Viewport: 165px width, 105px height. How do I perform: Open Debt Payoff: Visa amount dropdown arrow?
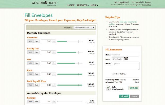coord(54,85)
